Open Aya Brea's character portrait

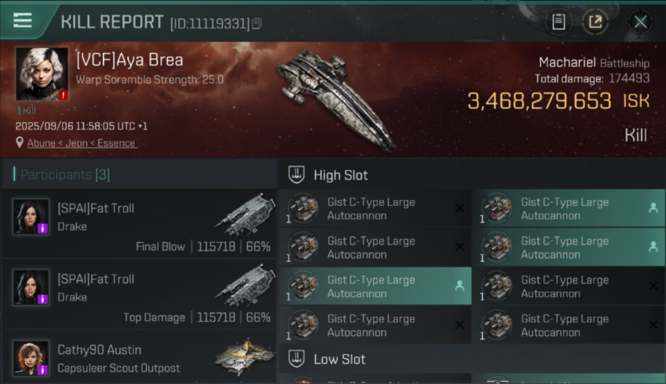(42, 74)
